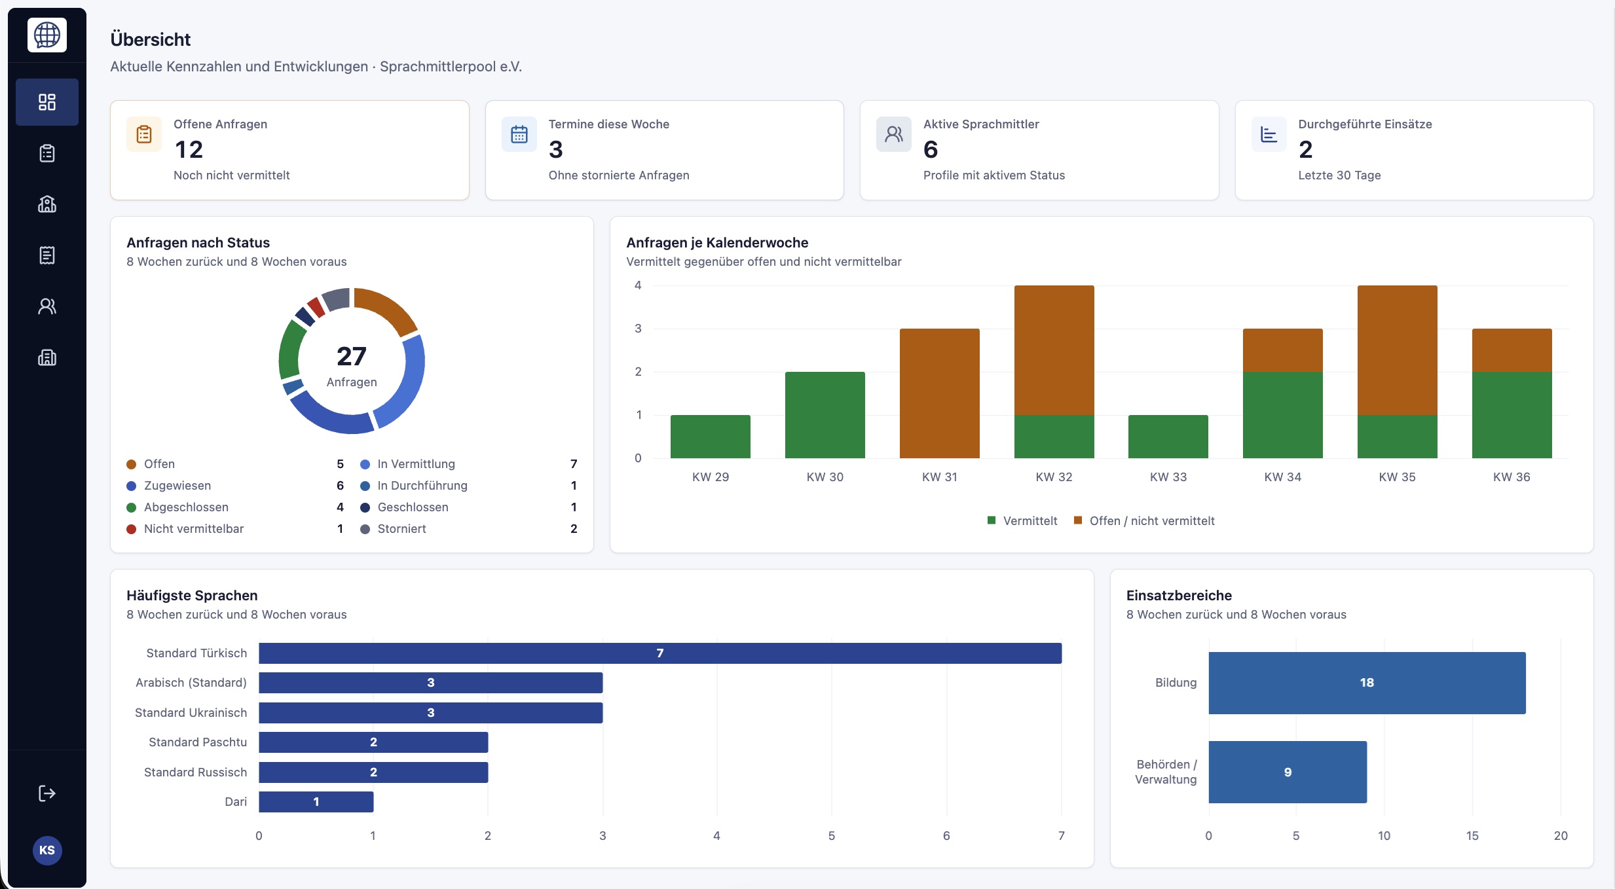This screenshot has width=1615, height=889.
Task: Click the orange Offen segment of the donut chart
Action: 388,308
